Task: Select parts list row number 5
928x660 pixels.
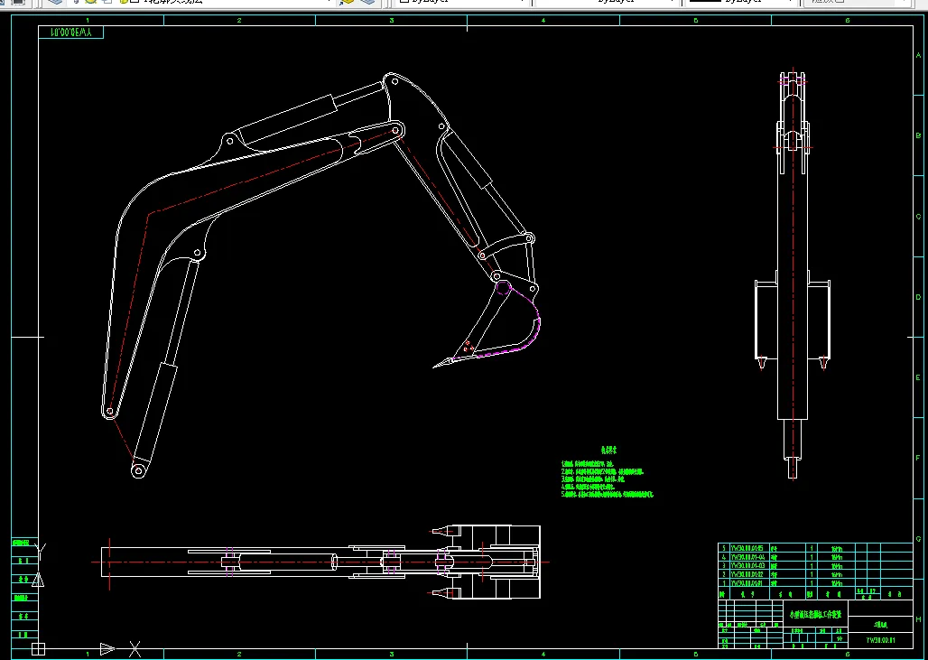Action: coord(815,548)
